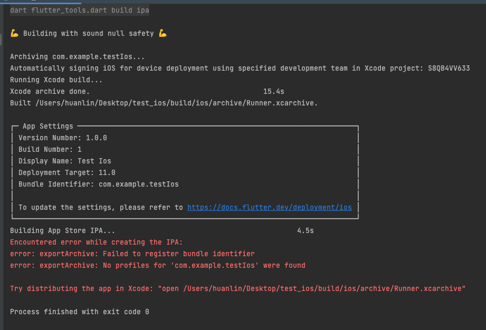Click the 'Display Name: Test Ios' line

(x=65, y=161)
